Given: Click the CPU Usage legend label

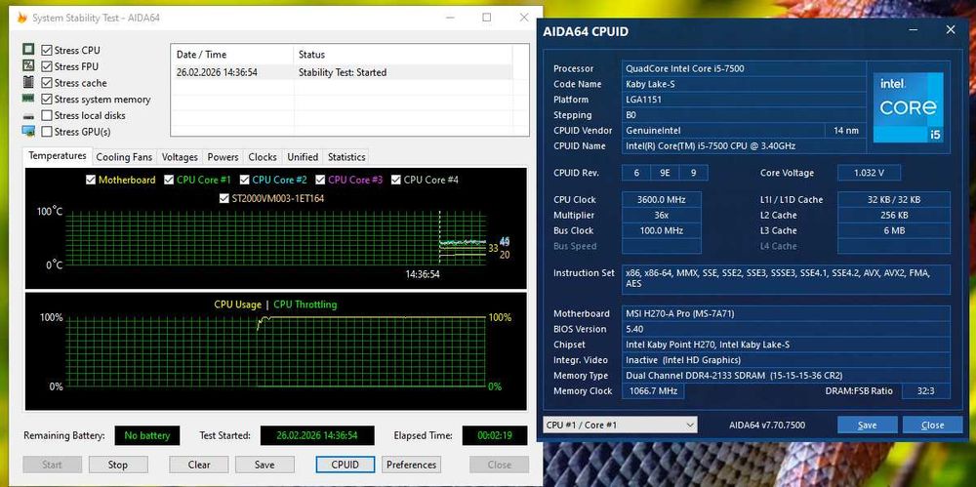Looking at the screenshot, I should point(238,304).
